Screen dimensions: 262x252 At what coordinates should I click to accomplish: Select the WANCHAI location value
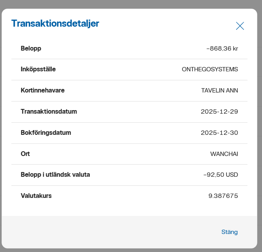(224, 154)
